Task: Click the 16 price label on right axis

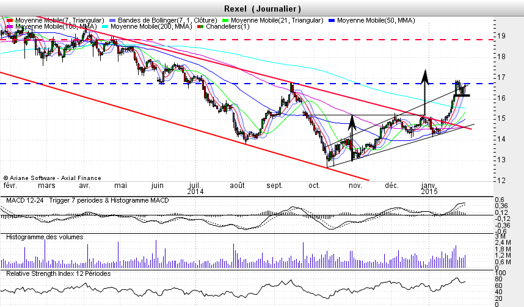Action: pyautogui.click(x=500, y=98)
